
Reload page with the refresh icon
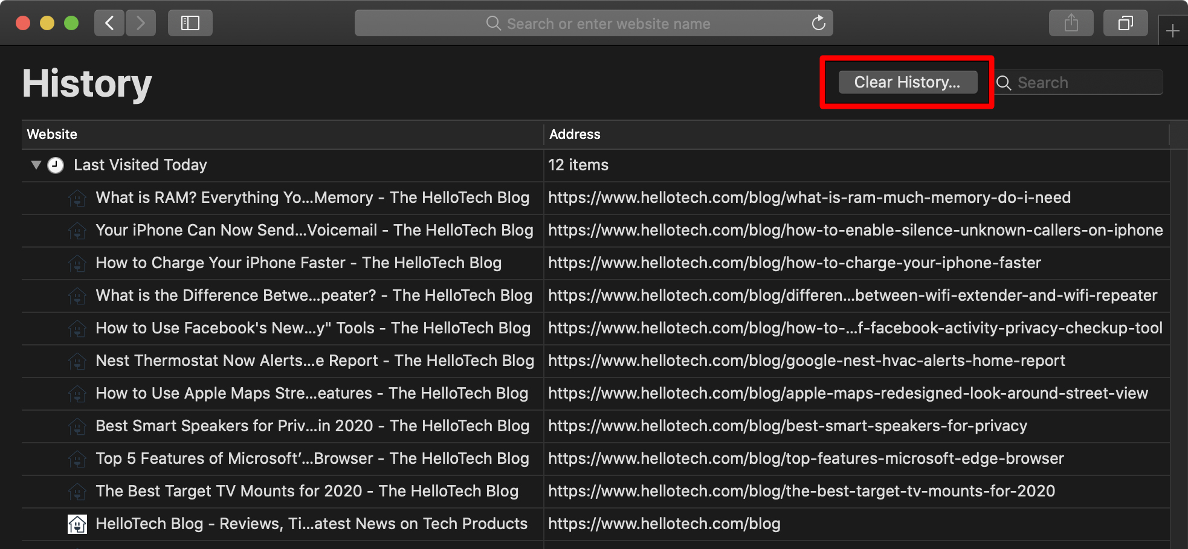click(x=818, y=24)
